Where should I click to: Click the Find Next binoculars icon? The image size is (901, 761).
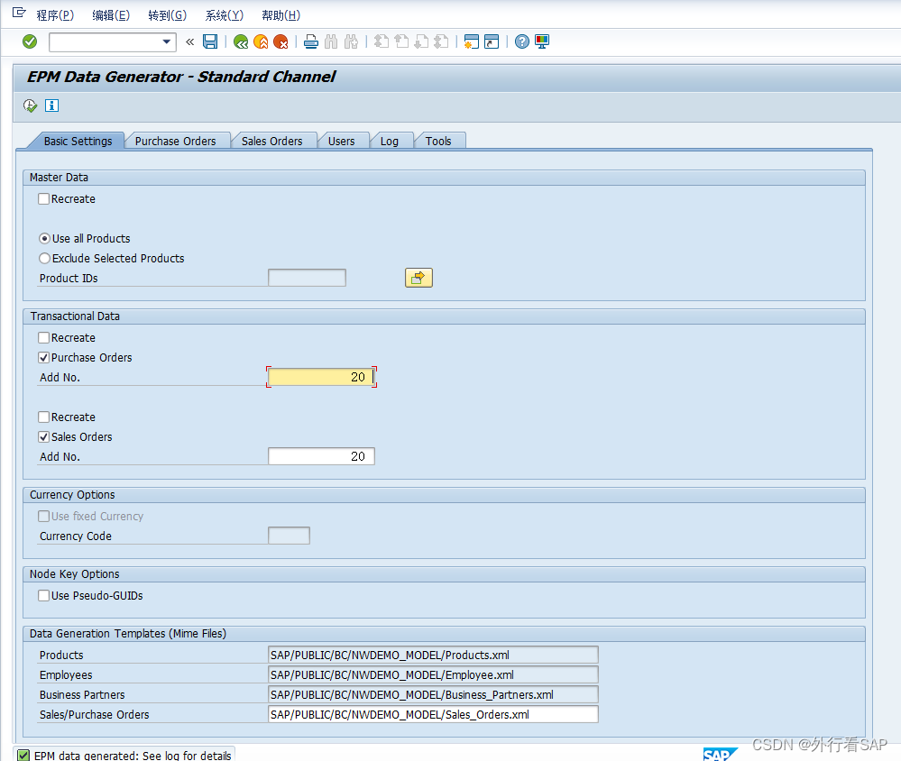click(x=351, y=41)
